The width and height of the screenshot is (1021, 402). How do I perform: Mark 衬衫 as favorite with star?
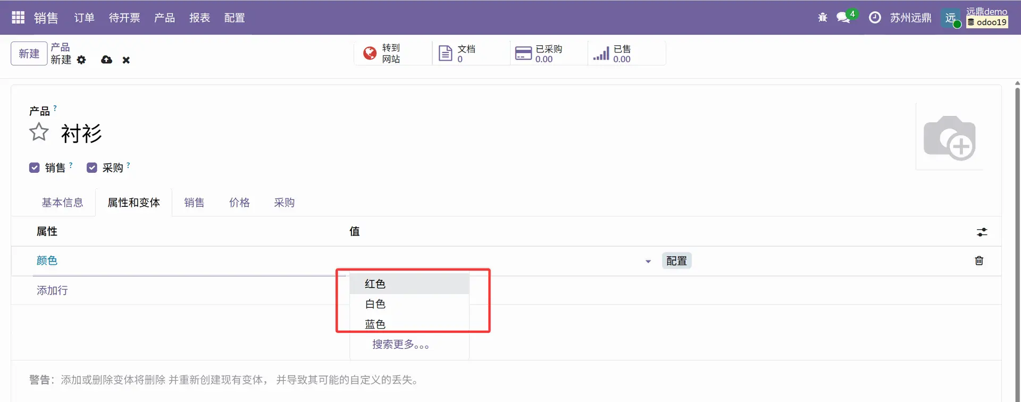coord(39,132)
